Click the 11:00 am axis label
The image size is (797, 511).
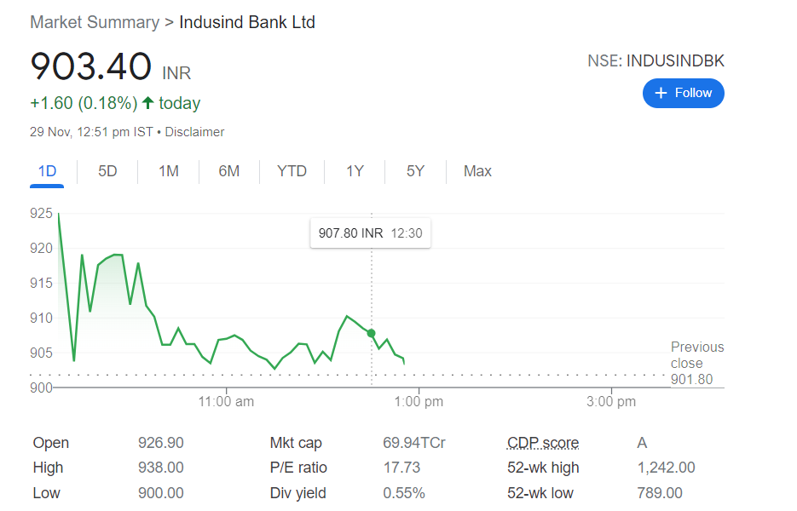click(226, 402)
